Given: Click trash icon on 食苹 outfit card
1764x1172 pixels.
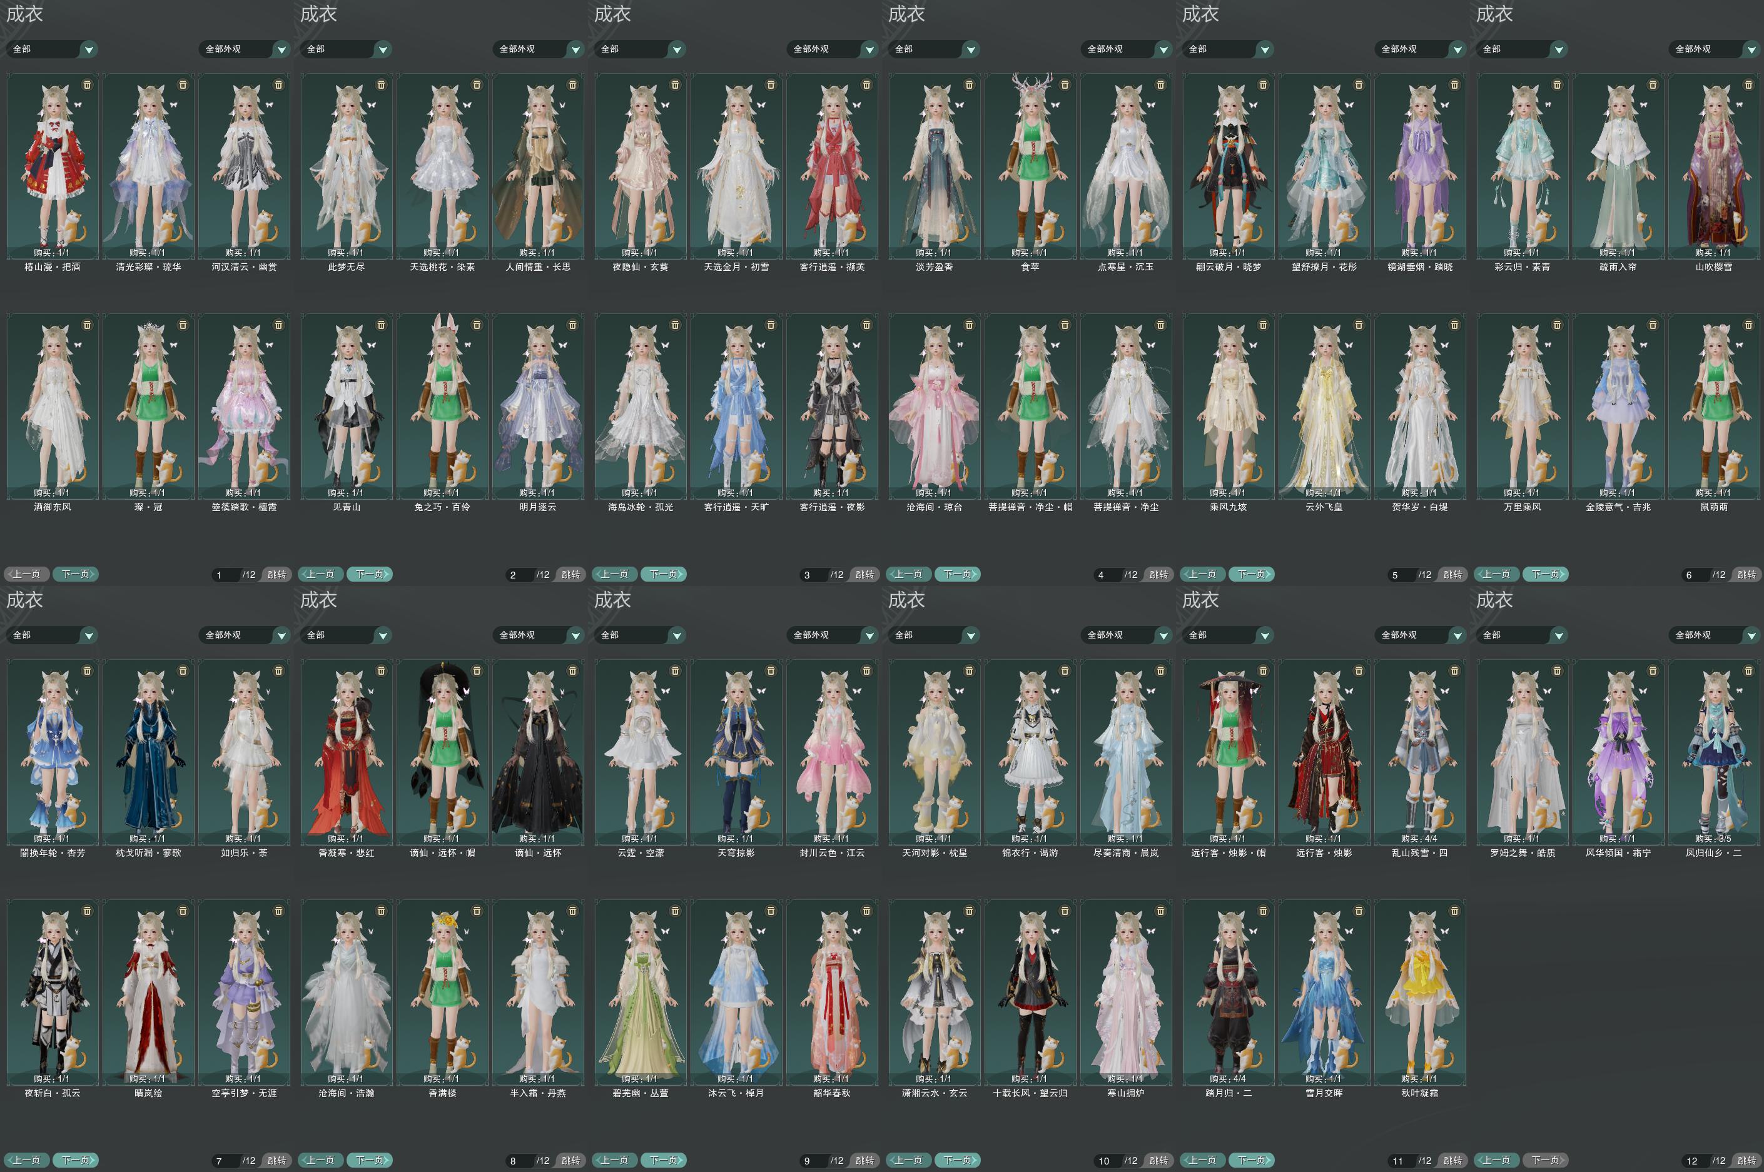Looking at the screenshot, I should tap(1065, 84).
